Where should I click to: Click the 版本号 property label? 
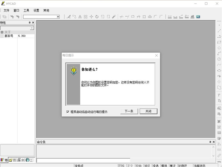point(9,36)
